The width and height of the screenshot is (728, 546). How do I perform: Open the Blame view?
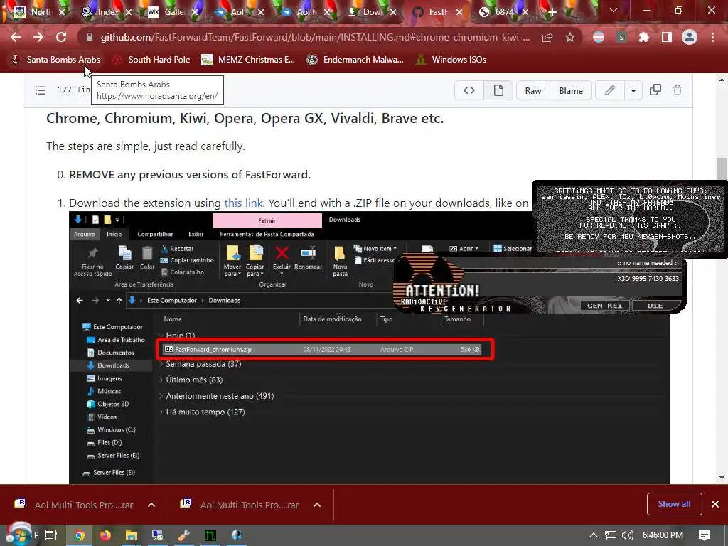571,90
